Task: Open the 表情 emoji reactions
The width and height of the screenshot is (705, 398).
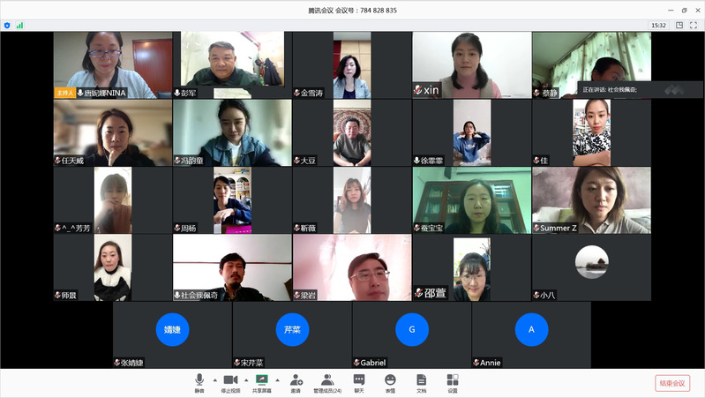Action: pyautogui.click(x=390, y=382)
